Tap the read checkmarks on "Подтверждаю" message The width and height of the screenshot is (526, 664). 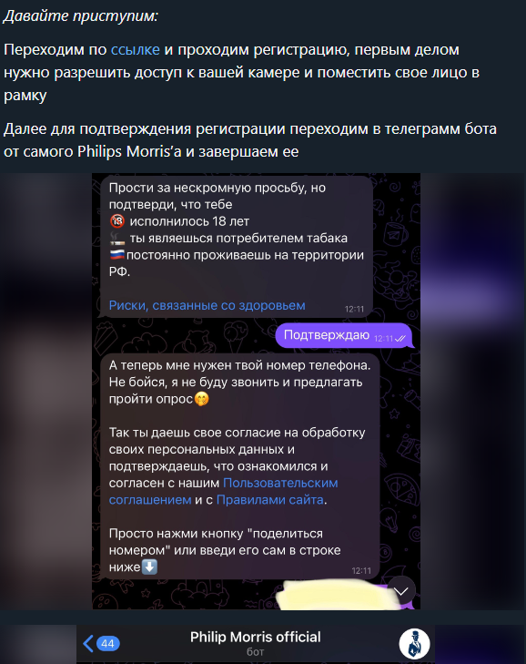(400, 338)
